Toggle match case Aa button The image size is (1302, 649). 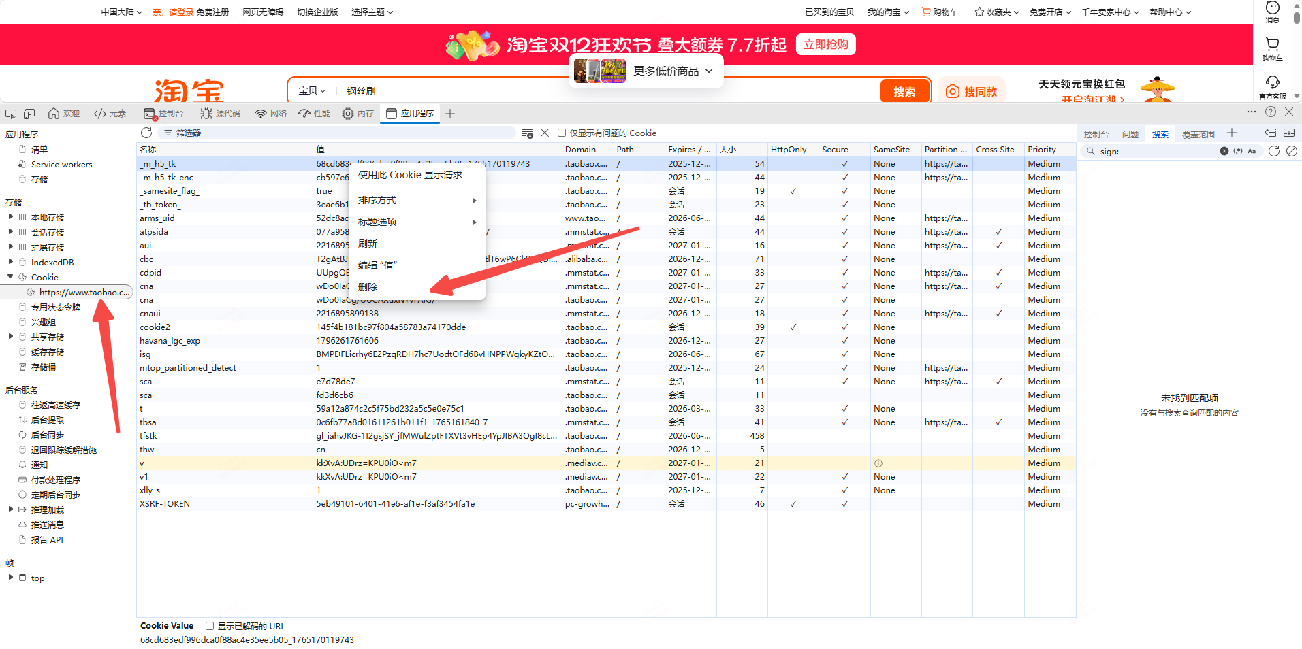pos(1252,151)
